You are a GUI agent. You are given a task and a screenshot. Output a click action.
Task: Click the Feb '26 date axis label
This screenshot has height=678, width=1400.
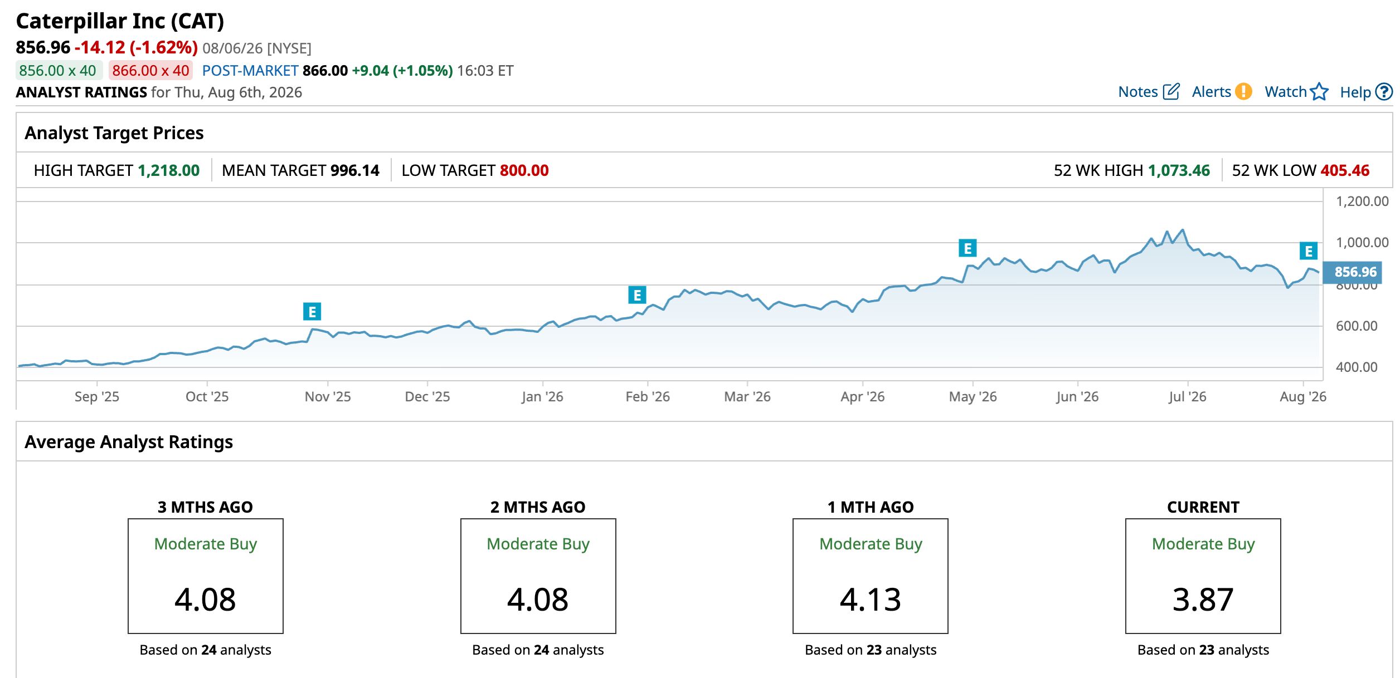648,397
